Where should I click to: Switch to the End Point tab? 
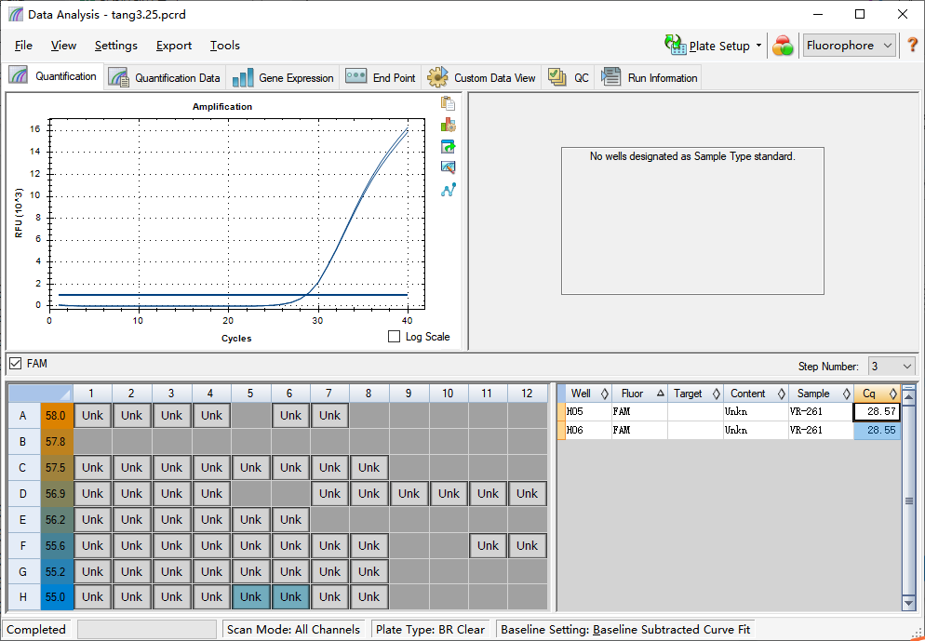click(381, 78)
